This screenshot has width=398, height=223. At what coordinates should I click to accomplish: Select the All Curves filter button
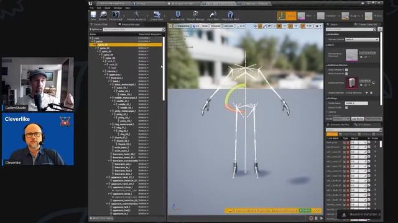332,134
